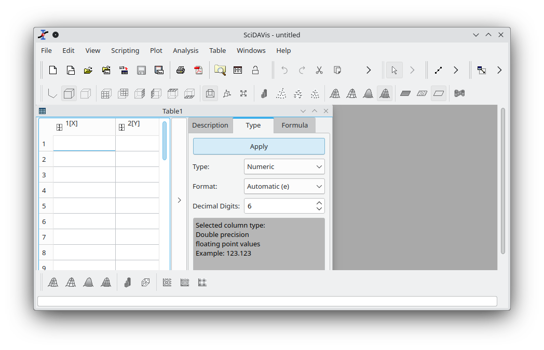Toggle the 3D frame axes style
Viewport: 544px width, 350px height.
[52, 93]
